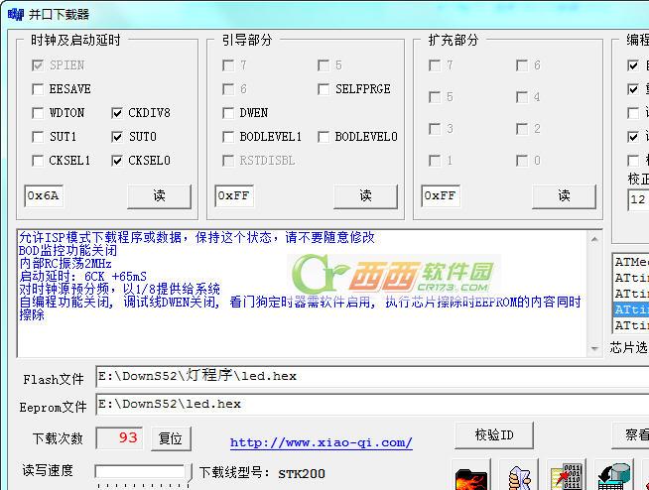Uncheck the SUT0 checkbox

coord(117,137)
